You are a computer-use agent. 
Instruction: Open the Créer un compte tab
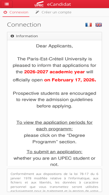click(53, 12)
